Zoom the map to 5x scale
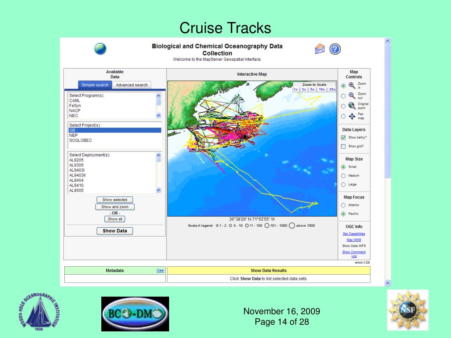451x338 pixels. [x=312, y=89]
